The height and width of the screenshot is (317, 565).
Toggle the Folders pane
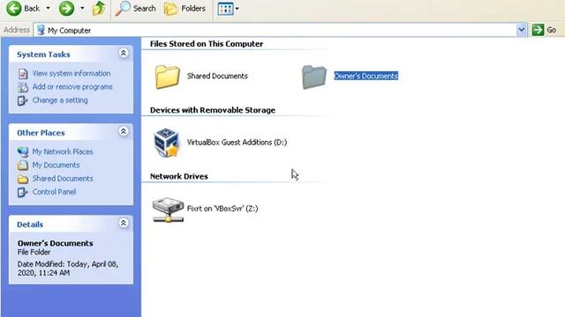[x=185, y=8]
